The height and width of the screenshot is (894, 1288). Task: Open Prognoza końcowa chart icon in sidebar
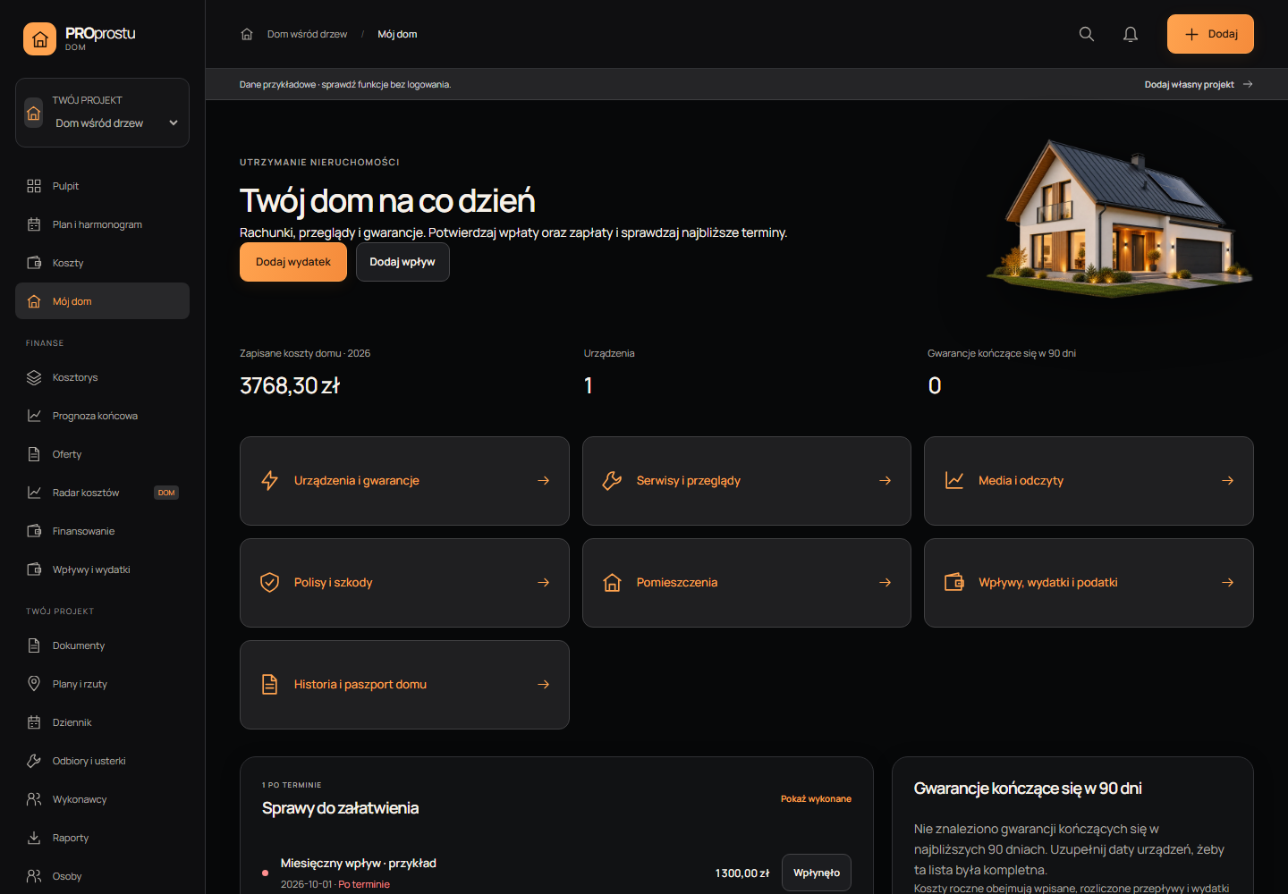coord(34,416)
